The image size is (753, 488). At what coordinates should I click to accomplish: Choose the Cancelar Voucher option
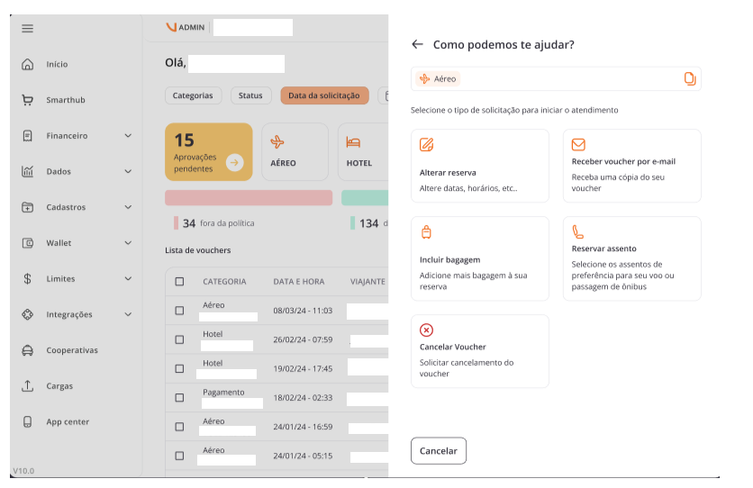point(480,351)
